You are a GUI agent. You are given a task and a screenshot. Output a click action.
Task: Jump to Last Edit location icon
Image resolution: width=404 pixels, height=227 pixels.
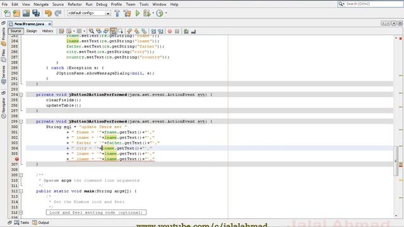[61, 31]
